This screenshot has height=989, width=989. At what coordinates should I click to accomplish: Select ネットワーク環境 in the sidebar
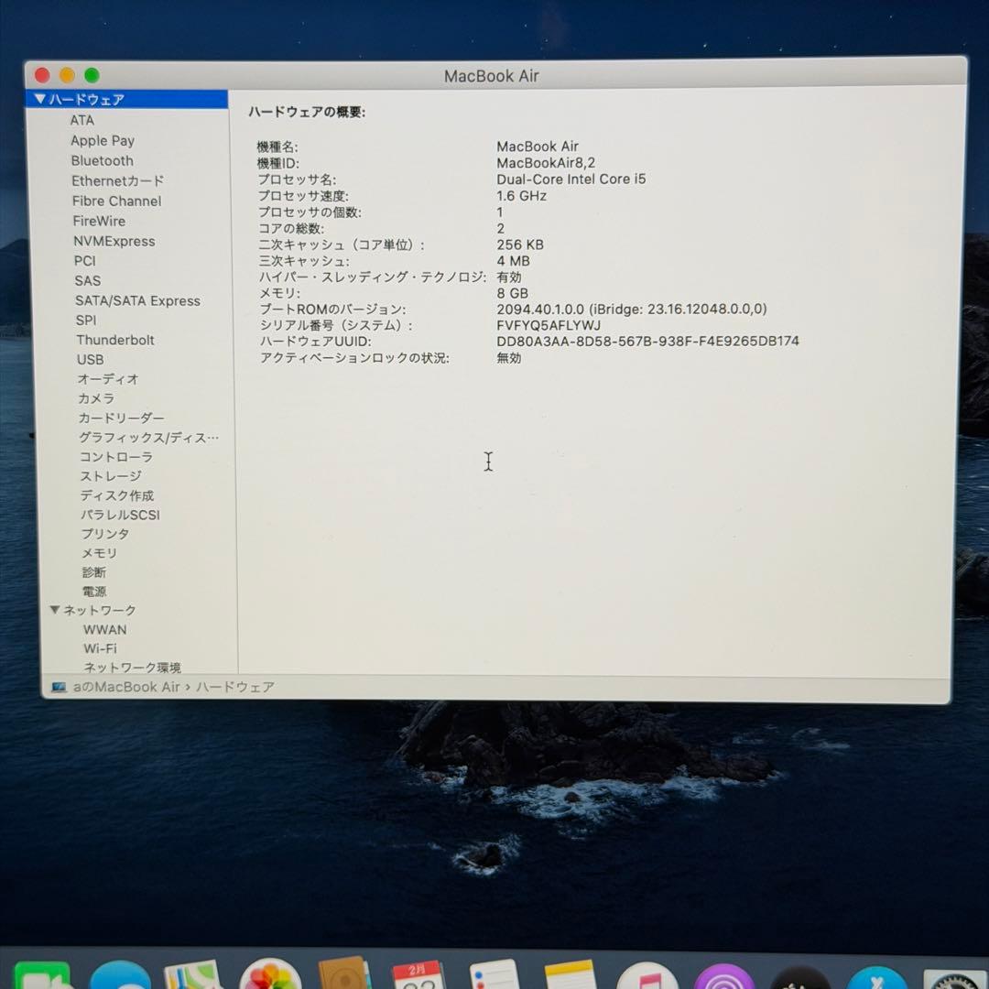click(133, 667)
